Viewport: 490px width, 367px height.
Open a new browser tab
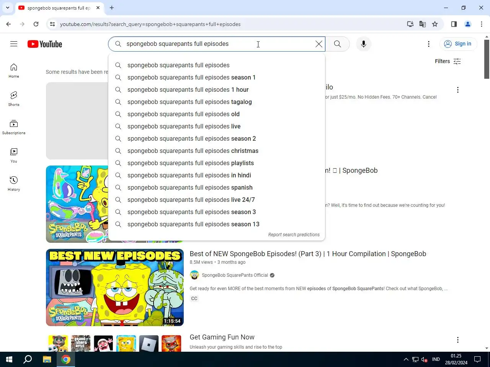[112, 8]
